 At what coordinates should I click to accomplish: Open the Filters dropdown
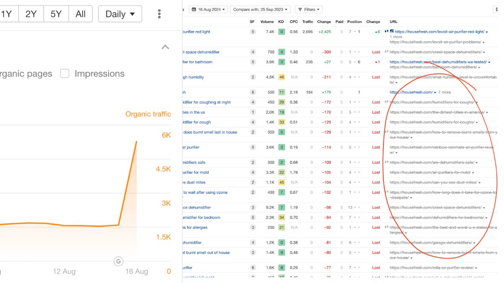(x=308, y=9)
